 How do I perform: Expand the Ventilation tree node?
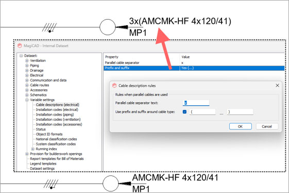click(x=27, y=60)
